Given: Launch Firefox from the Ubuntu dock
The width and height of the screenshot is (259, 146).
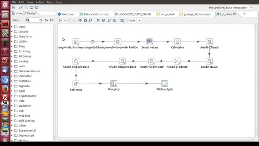Looking at the screenshot, I should coord(5,89).
